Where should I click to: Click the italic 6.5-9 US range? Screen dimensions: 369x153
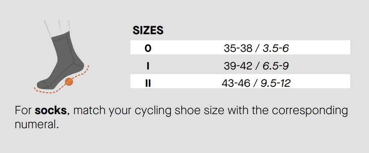point(275,66)
